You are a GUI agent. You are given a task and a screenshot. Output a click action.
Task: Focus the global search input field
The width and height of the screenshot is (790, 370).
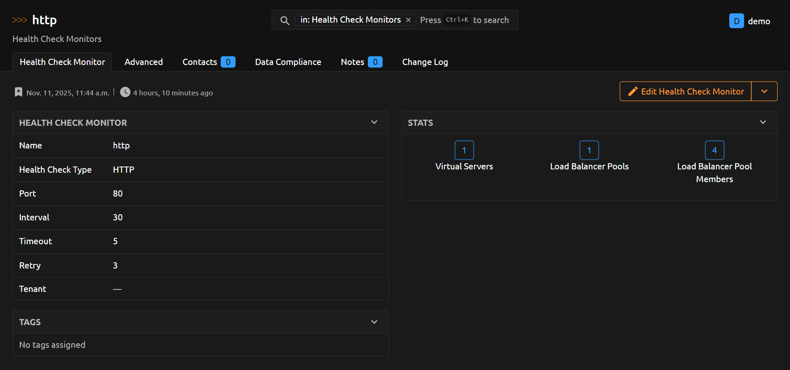coord(465,20)
